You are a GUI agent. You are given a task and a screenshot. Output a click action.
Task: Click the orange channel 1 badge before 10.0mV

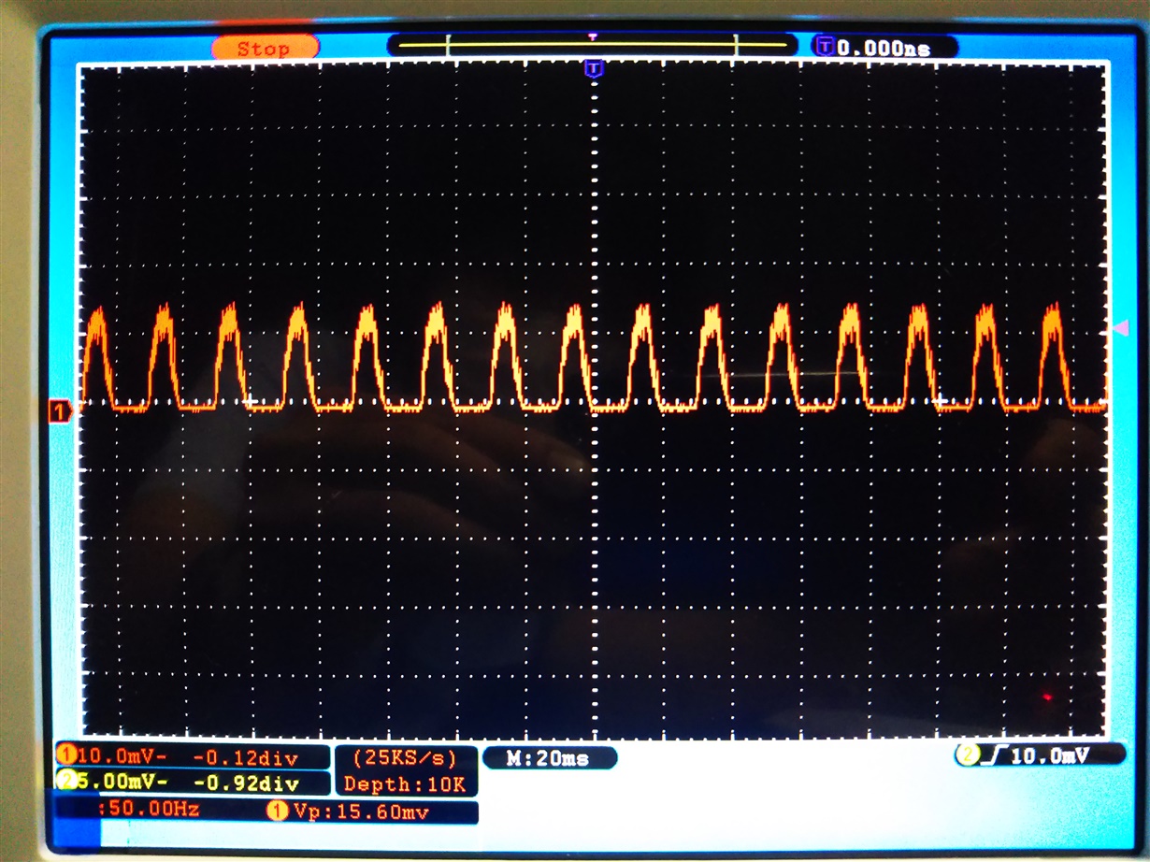point(66,755)
